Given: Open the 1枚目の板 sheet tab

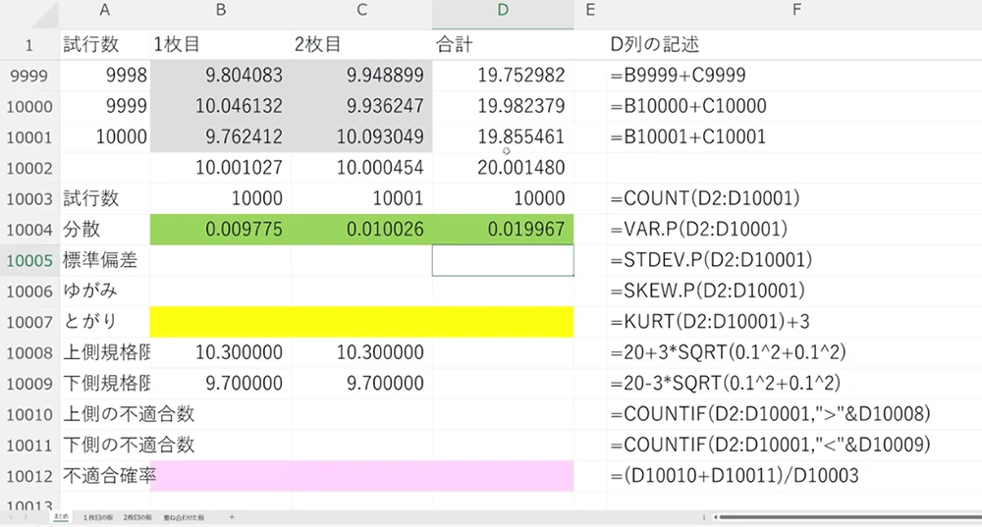Looking at the screenshot, I should coord(98,516).
